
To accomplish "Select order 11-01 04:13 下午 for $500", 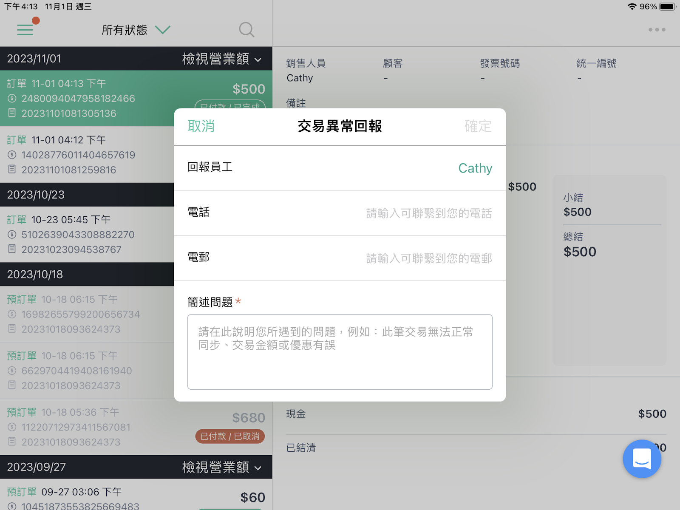I will [x=136, y=98].
